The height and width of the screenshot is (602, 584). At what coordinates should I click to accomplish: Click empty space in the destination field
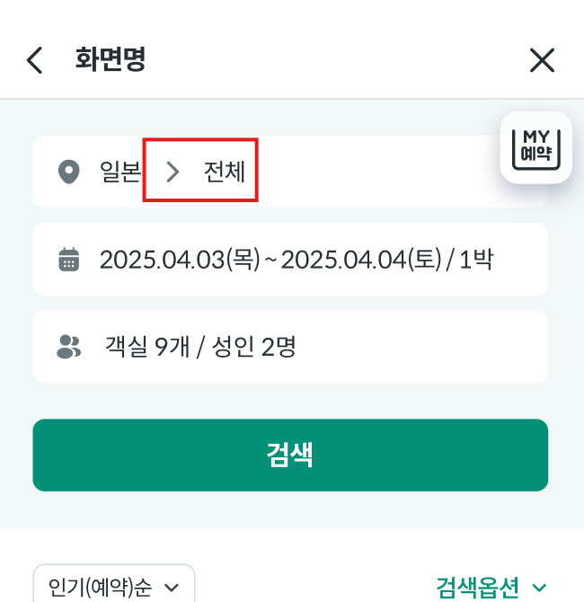click(x=377, y=172)
